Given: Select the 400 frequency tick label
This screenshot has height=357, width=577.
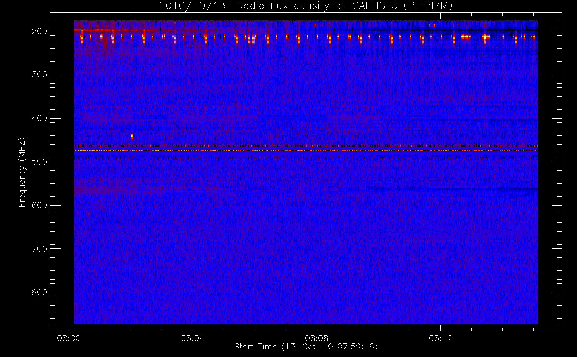Looking at the screenshot, I should coord(40,118).
